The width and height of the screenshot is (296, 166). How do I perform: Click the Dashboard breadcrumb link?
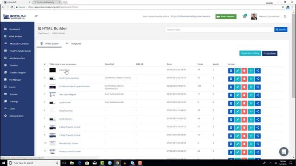[43, 33]
